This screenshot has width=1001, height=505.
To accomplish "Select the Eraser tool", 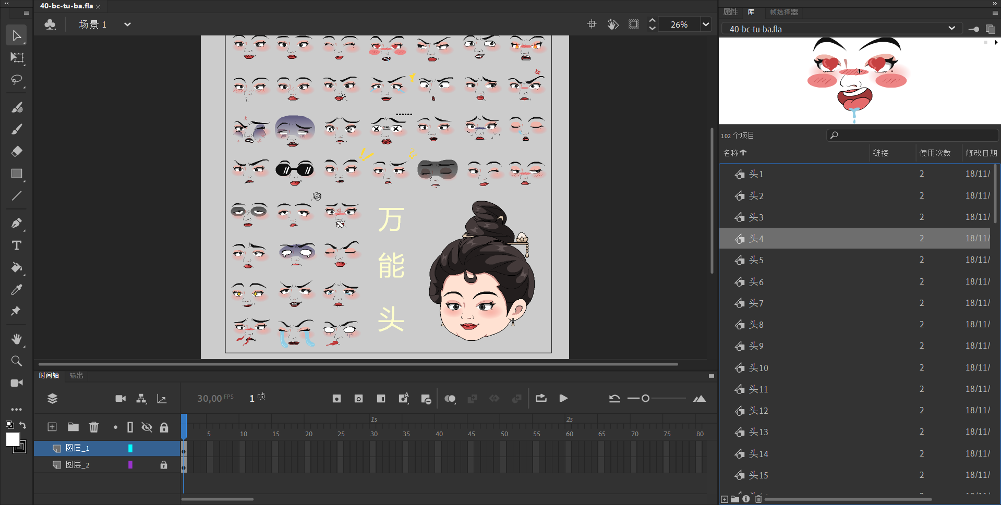I will pos(17,151).
